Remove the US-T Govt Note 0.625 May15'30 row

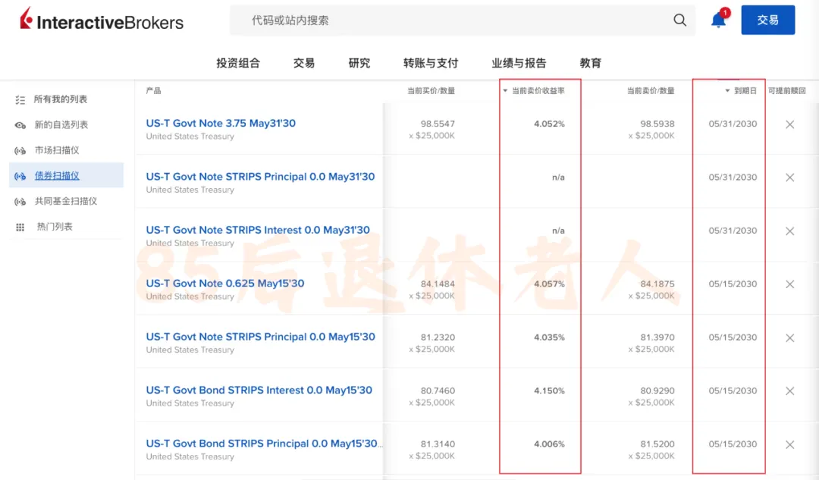point(789,284)
